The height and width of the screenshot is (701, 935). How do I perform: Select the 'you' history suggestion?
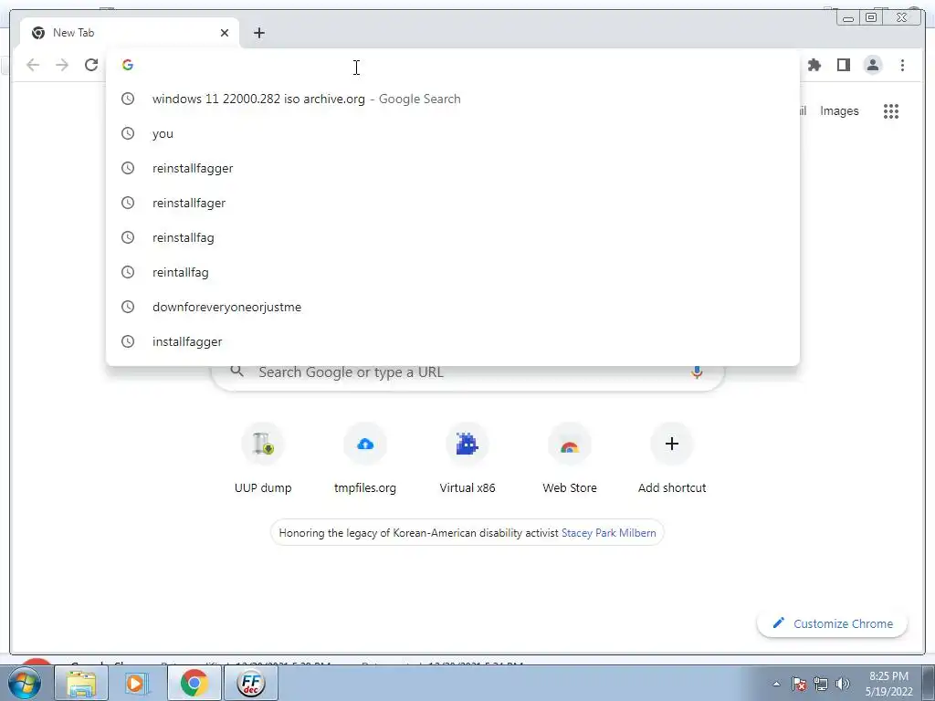click(453, 133)
